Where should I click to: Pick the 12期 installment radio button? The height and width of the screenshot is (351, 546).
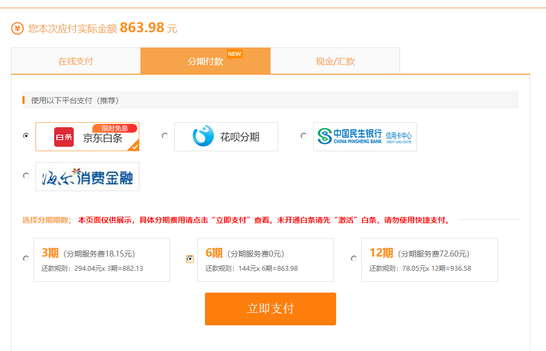pos(354,259)
